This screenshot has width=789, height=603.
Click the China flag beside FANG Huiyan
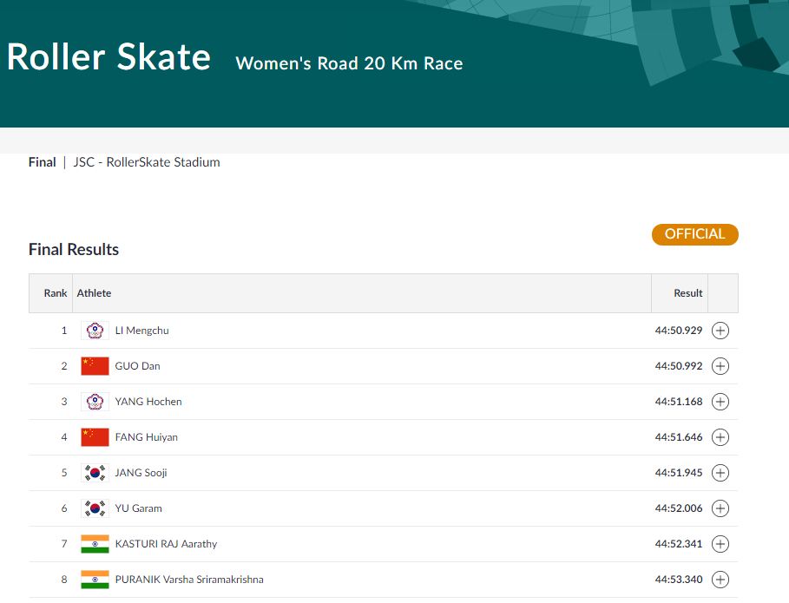95,437
